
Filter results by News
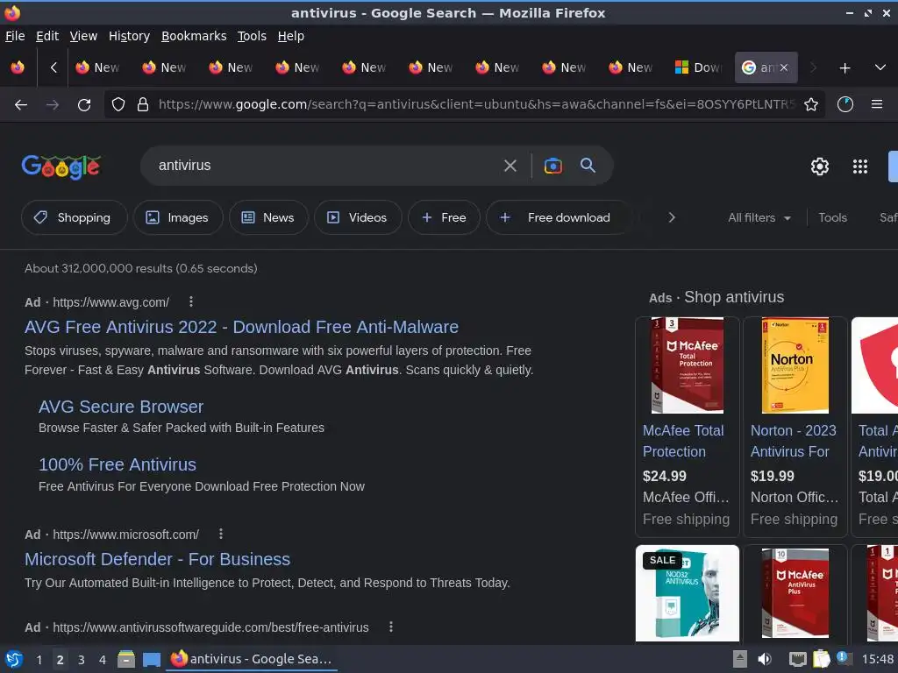(268, 217)
